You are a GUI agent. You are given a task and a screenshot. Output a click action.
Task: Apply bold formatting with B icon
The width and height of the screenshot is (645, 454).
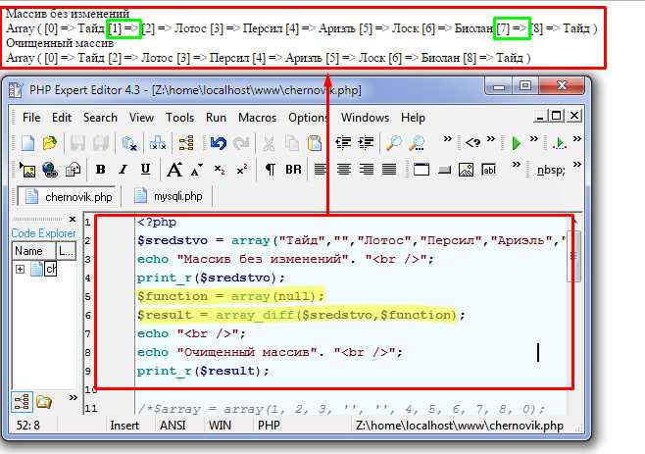[100, 170]
